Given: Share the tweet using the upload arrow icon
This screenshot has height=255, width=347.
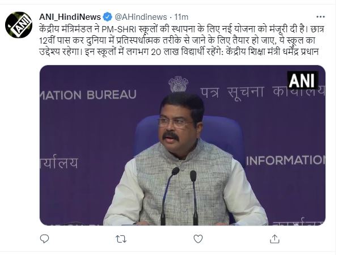Looking at the screenshot, I should click(274, 239).
